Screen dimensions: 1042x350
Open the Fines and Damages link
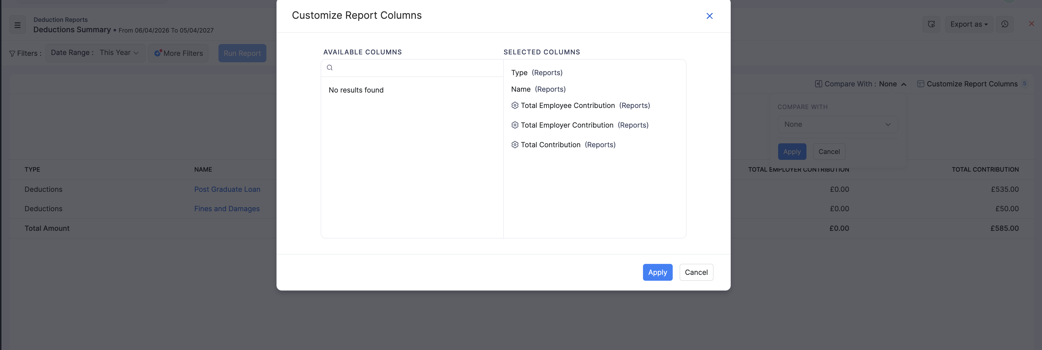coord(227,208)
